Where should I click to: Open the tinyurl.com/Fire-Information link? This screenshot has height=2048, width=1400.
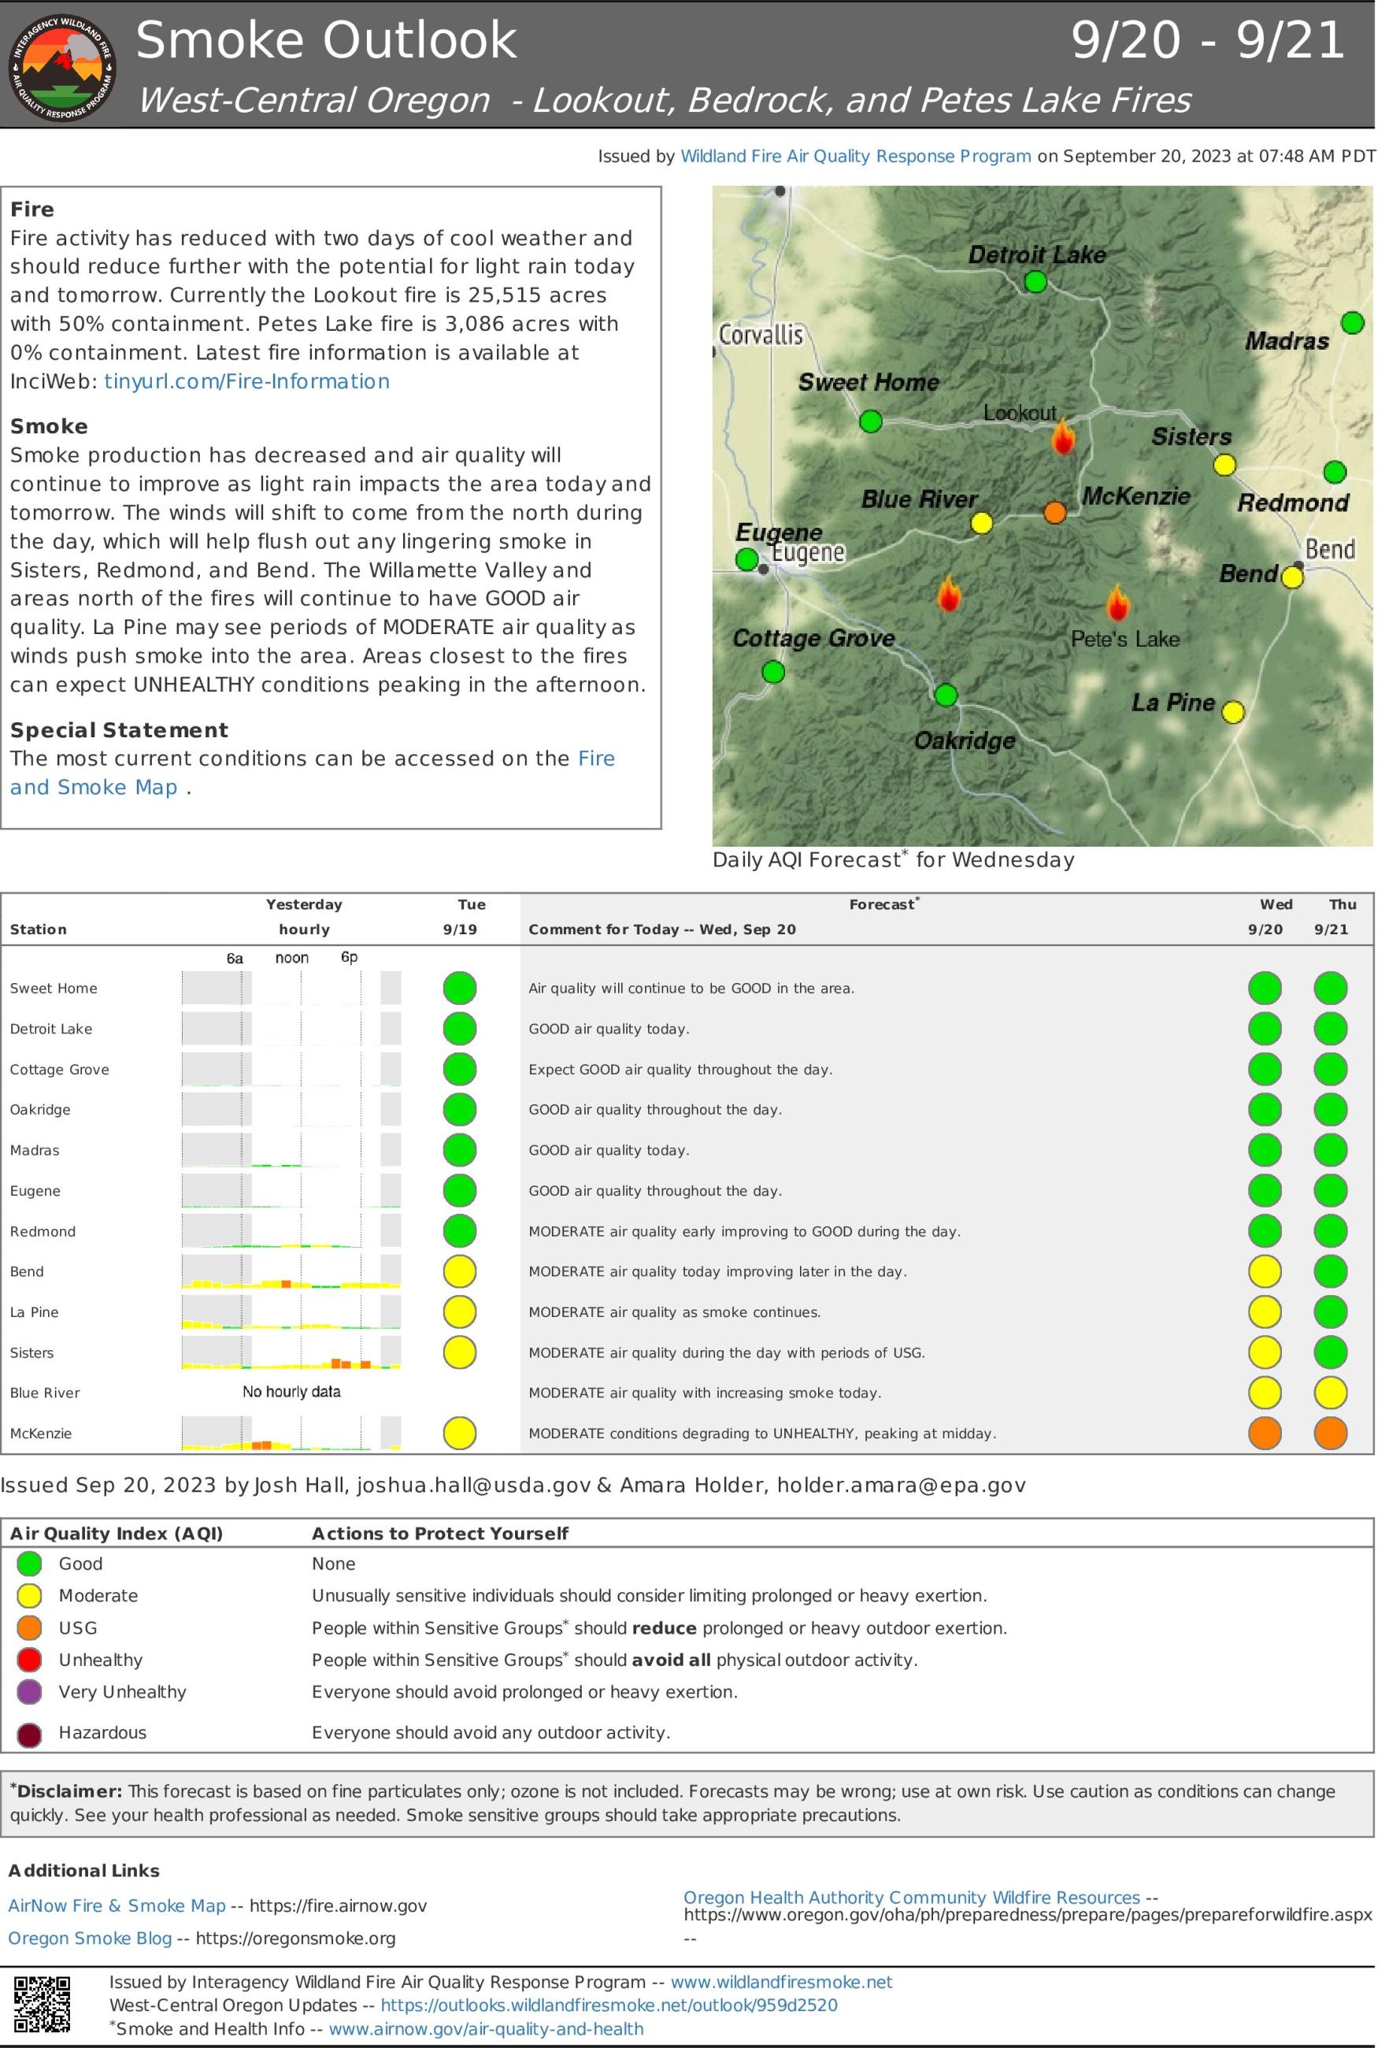(246, 381)
